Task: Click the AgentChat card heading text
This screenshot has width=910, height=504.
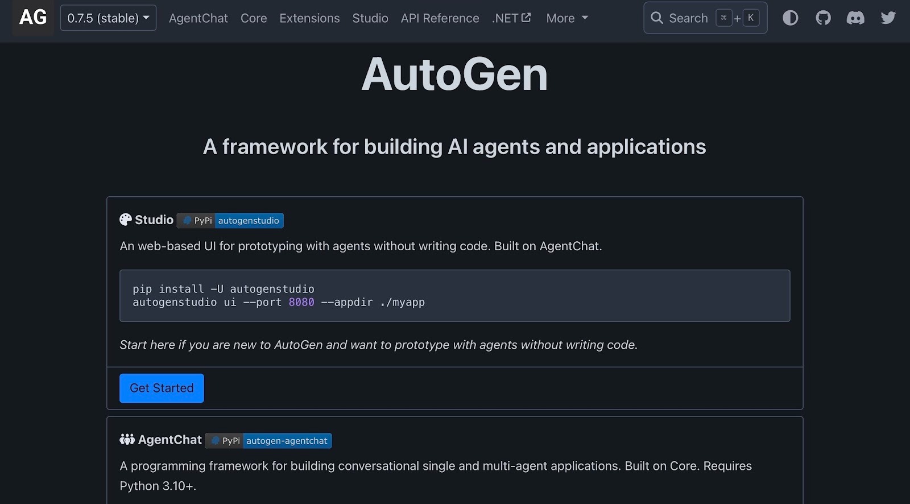Action: 170,440
